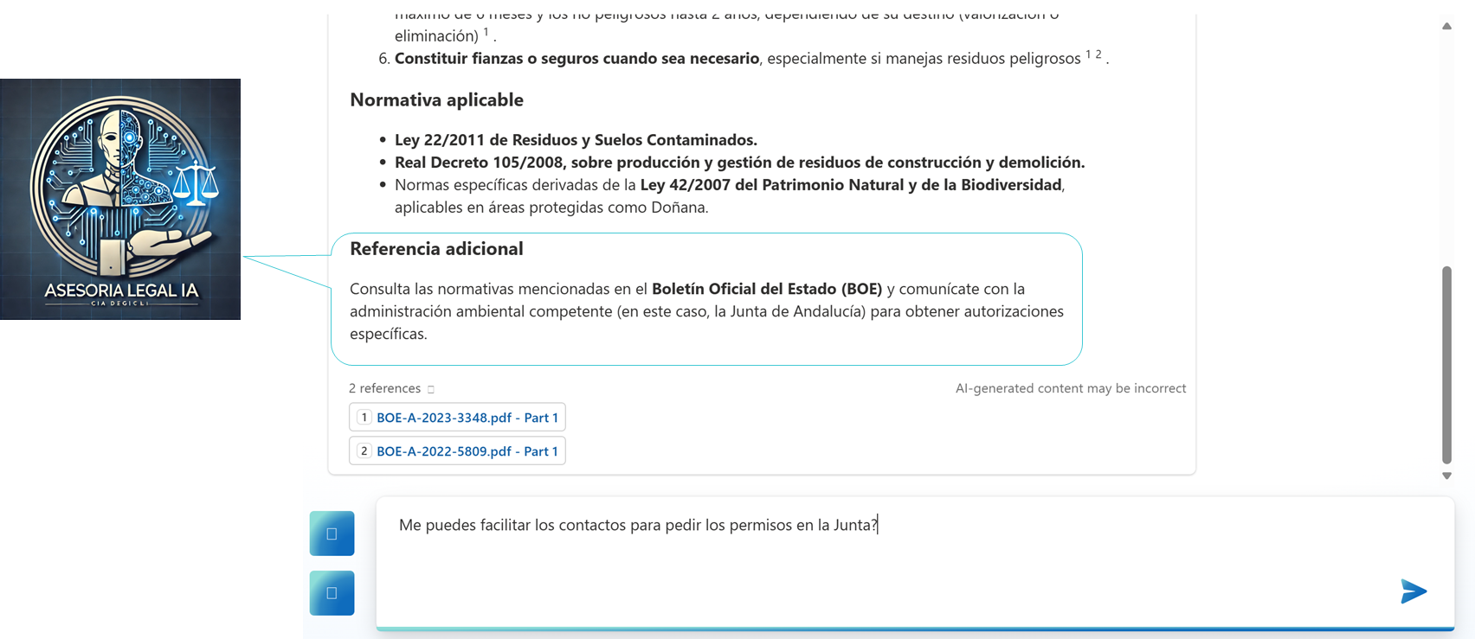
Task: Open citation 2 after "residuos peligrosos"
Action: [x=1098, y=54]
